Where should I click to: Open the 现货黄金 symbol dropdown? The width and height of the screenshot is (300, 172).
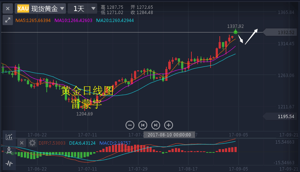tap(41, 8)
